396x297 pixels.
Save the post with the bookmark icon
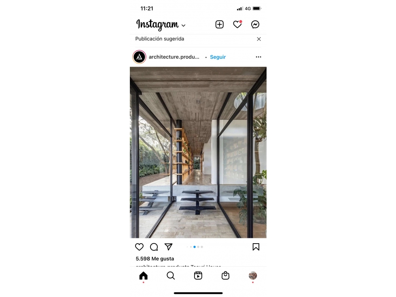(x=256, y=247)
